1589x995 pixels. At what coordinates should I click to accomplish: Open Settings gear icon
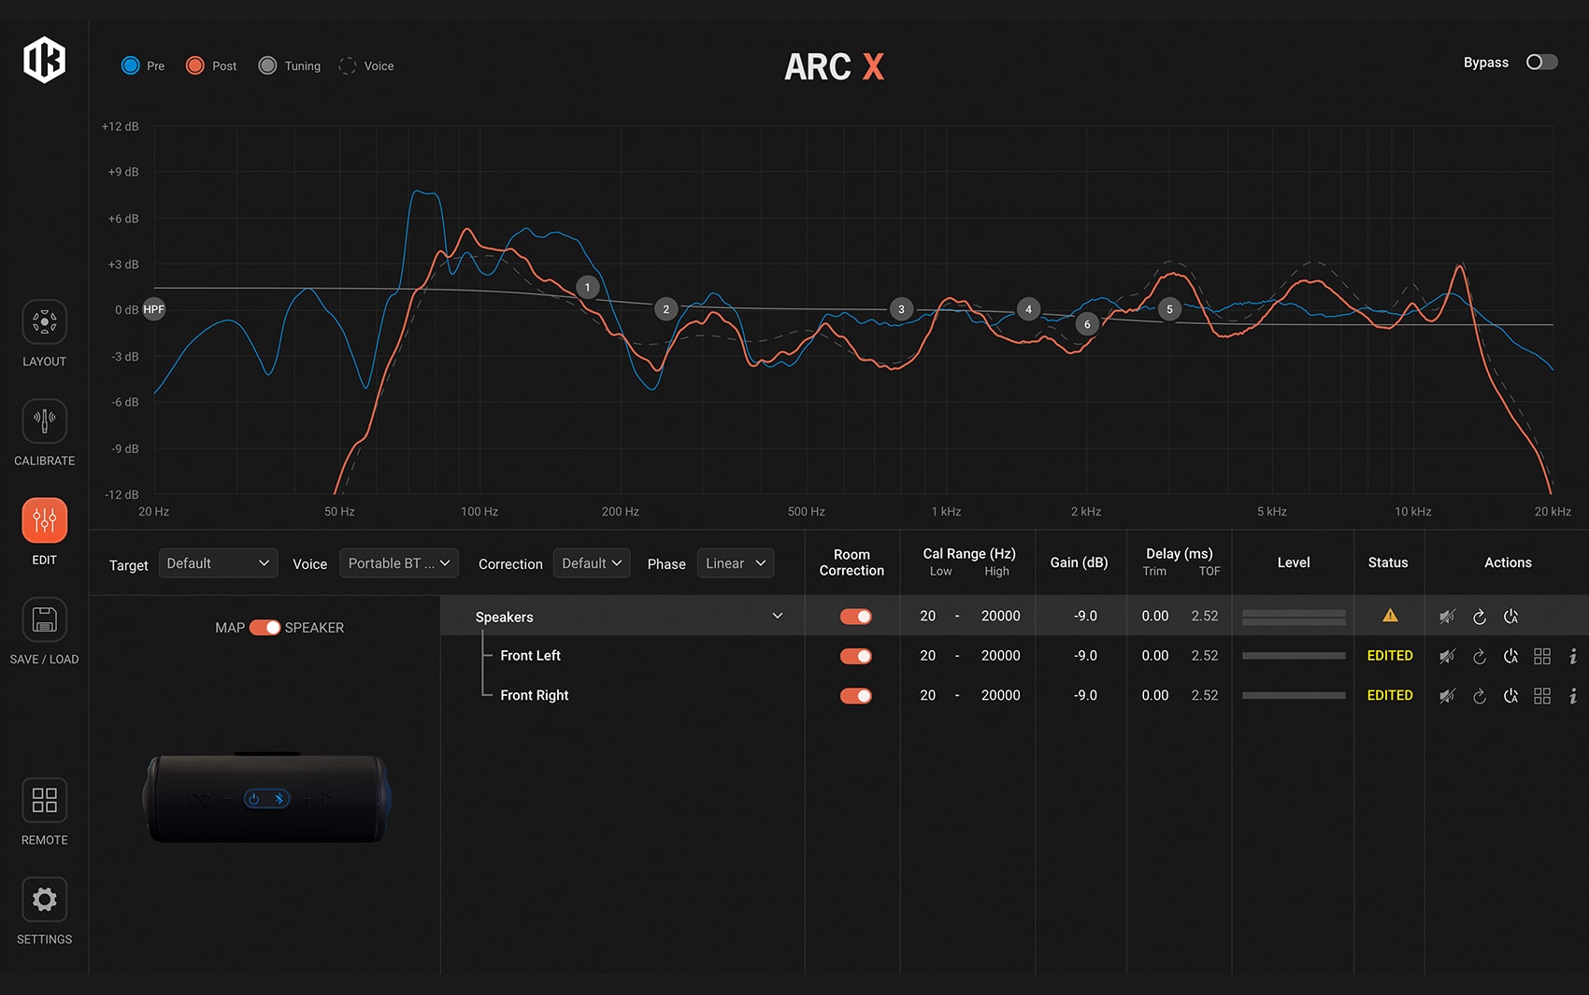[44, 900]
